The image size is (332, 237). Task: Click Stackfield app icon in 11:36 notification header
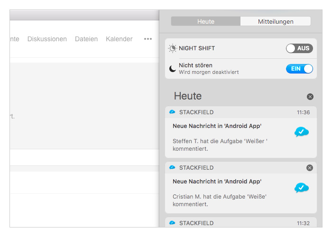pos(172,112)
